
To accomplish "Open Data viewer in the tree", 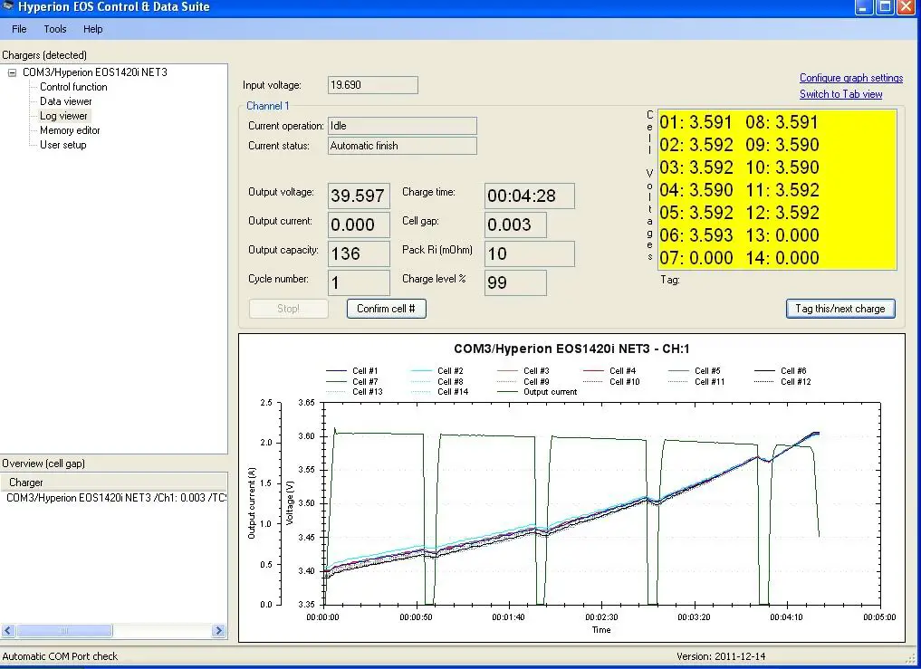I will (66, 101).
